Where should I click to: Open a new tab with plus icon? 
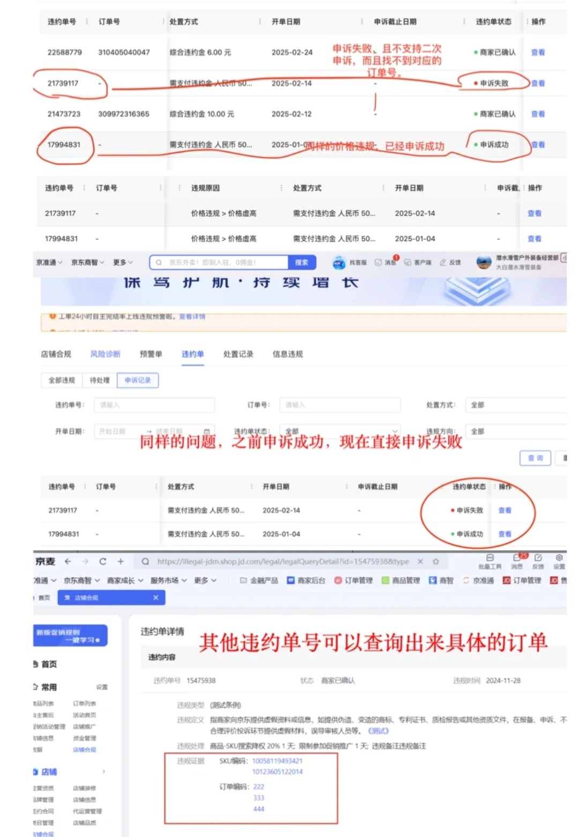(x=121, y=561)
